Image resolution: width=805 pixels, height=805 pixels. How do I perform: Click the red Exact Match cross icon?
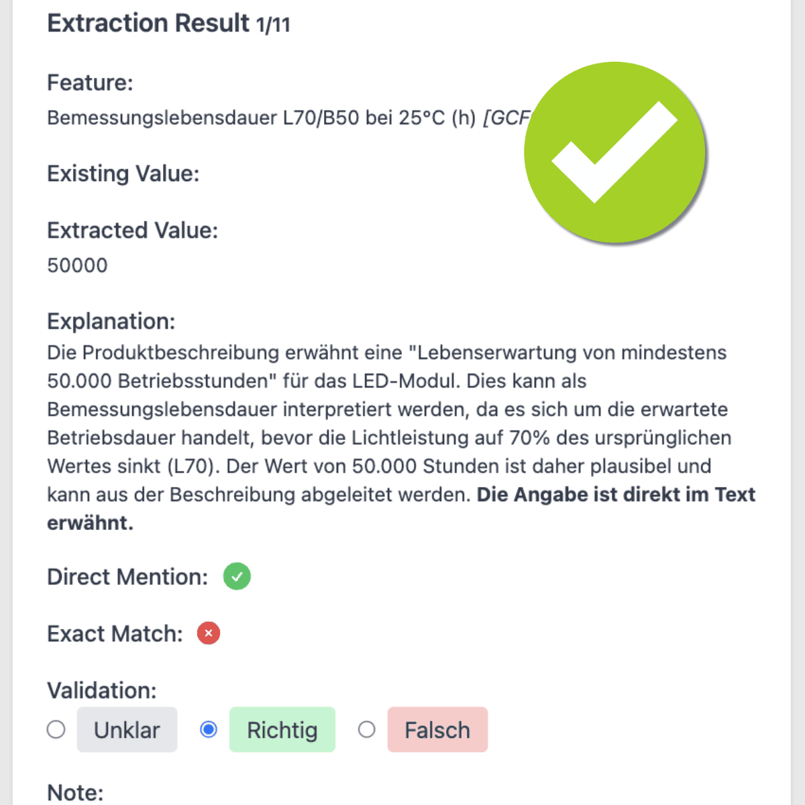(x=209, y=633)
